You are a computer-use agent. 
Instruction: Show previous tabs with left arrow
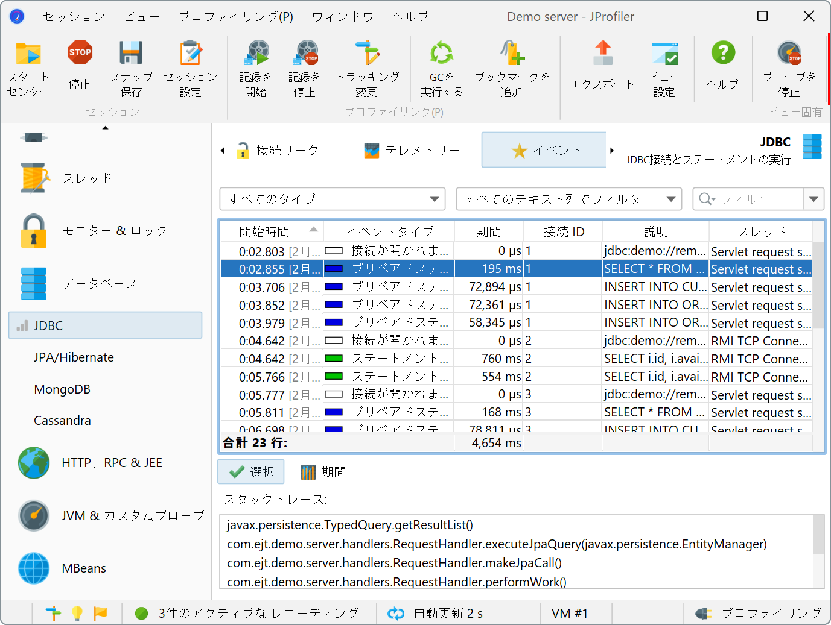point(223,151)
